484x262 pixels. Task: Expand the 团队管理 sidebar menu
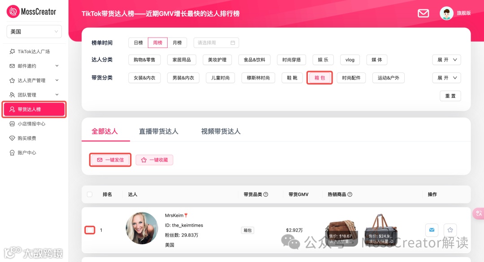pyautogui.click(x=34, y=95)
